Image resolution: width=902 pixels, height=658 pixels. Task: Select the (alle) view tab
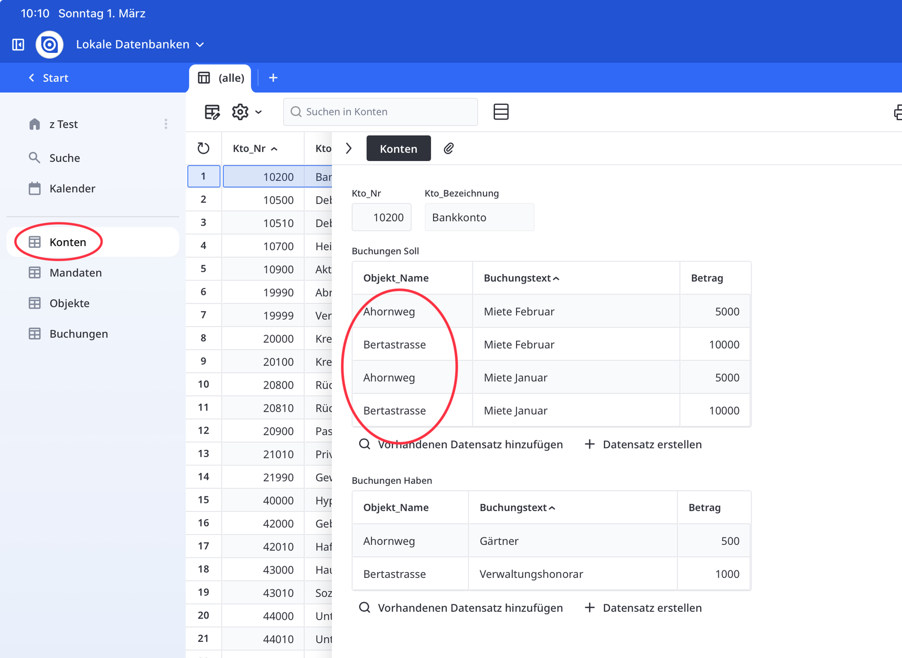221,78
